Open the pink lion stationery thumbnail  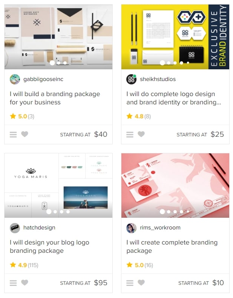pyautogui.click(x=175, y=185)
